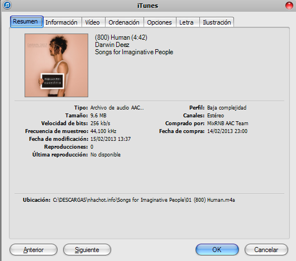Click the bit rate value "256 kb/s"

(x=100, y=124)
